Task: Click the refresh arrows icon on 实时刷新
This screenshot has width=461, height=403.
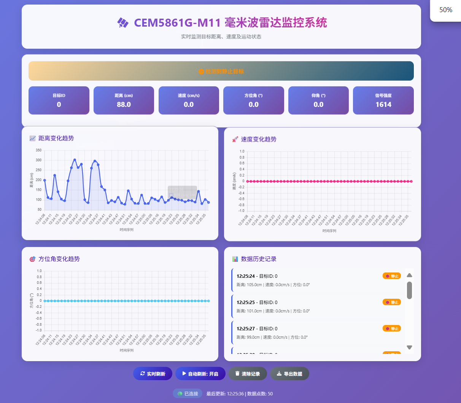Action: 143,374
